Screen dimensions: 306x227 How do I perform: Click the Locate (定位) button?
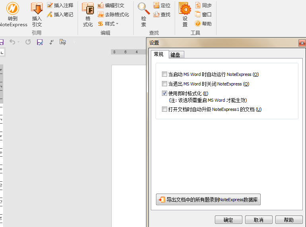tap(162, 6)
